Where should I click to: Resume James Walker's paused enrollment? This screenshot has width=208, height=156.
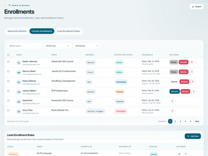[175, 91]
